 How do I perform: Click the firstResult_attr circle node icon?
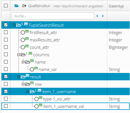pyautogui.click(x=23, y=33)
